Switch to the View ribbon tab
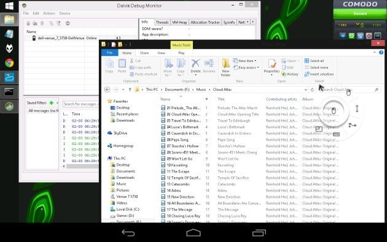Screen dimensions: 387x242 (x=161, y=53)
